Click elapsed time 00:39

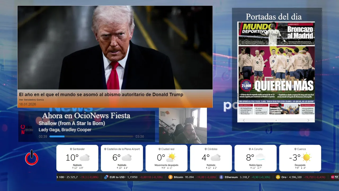point(43,137)
